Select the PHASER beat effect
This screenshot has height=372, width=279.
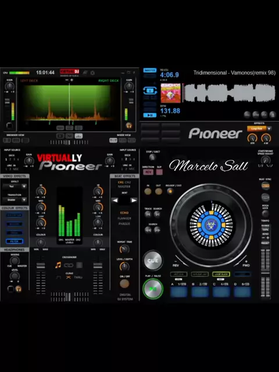124,224
